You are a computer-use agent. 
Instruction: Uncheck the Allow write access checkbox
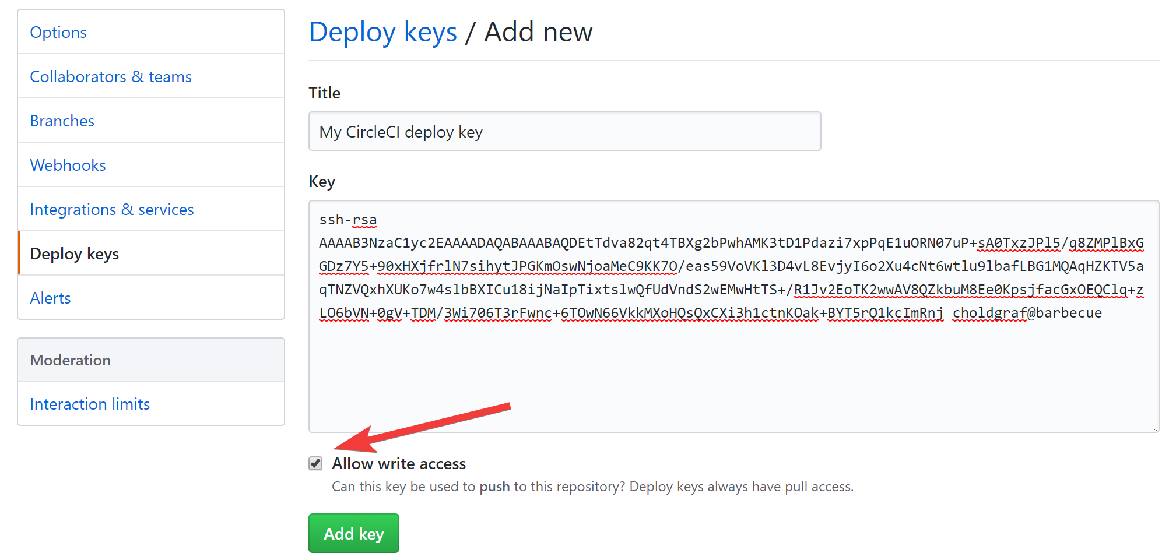pyautogui.click(x=315, y=464)
